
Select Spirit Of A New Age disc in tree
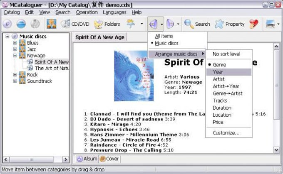(52, 62)
